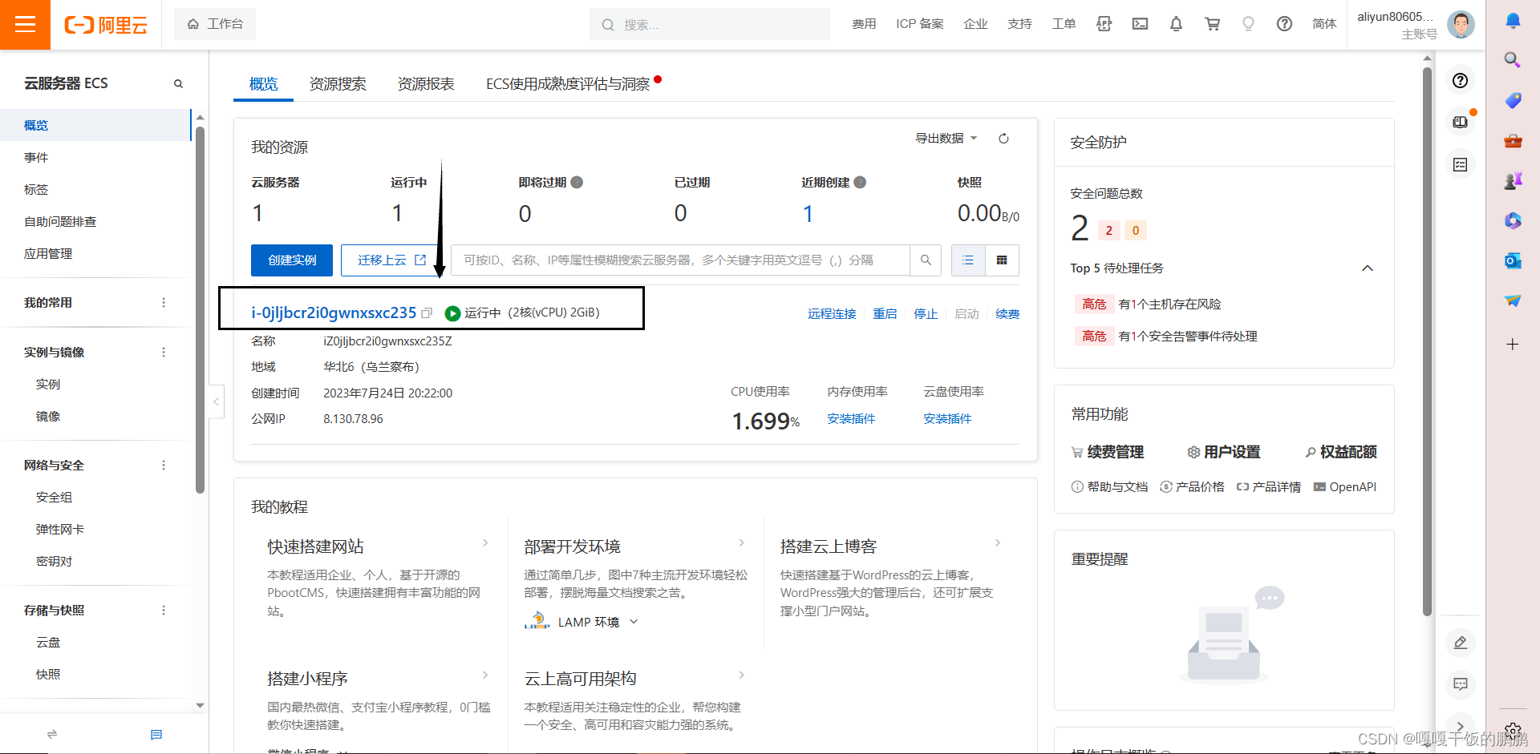Click 重启 link for the instance

(x=885, y=313)
